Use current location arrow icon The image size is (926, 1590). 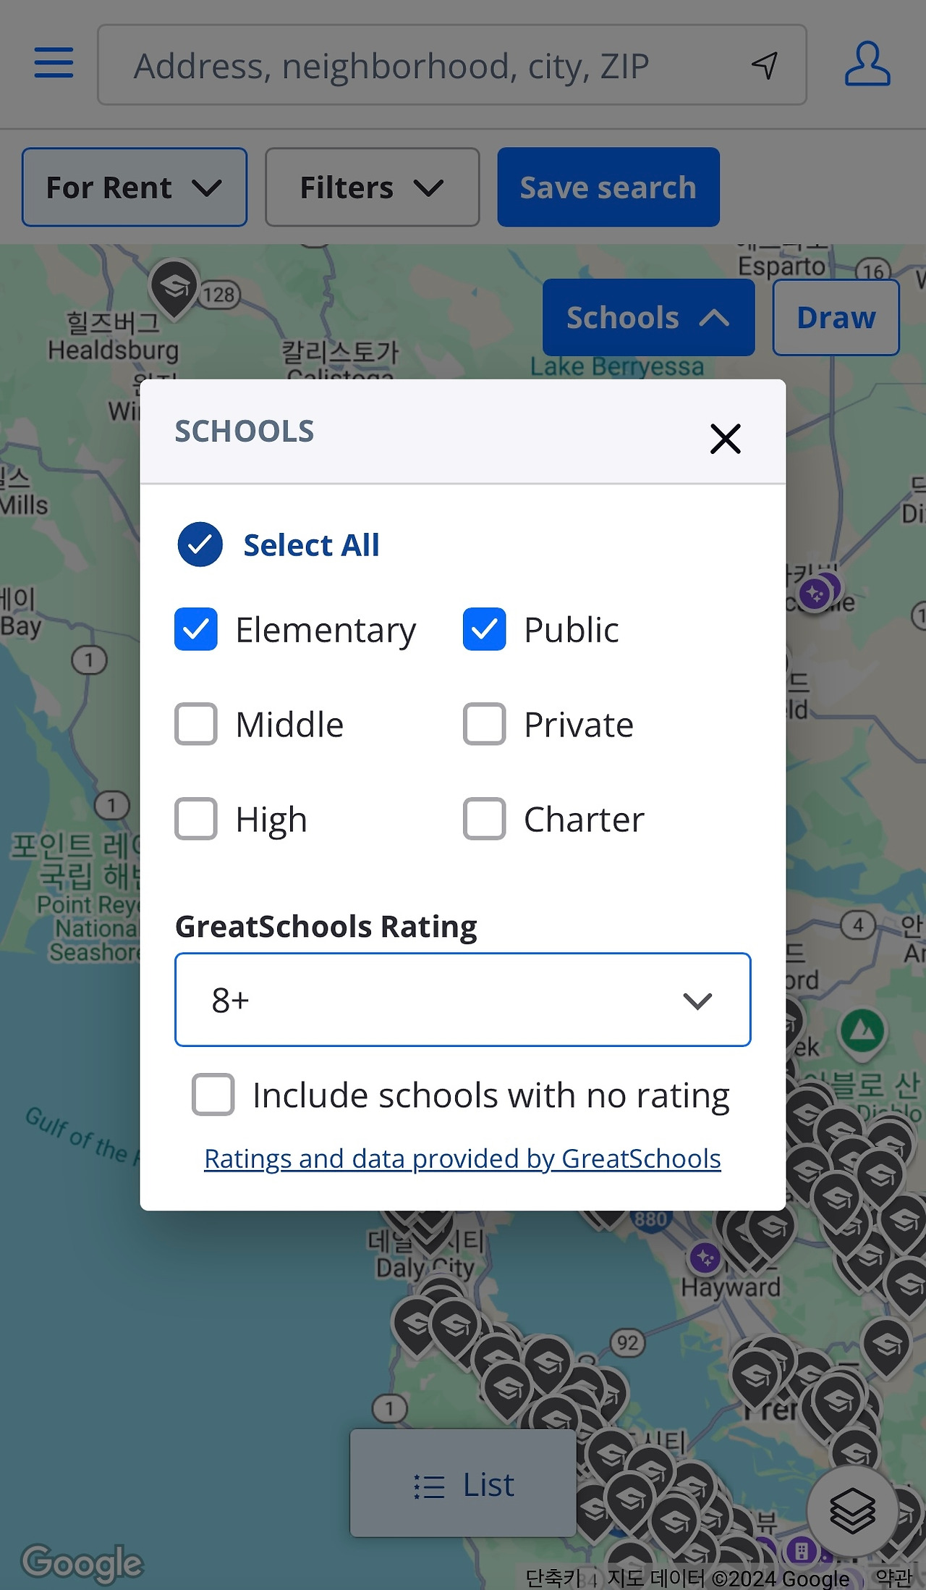pyautogui.click(x=765, y=65)
